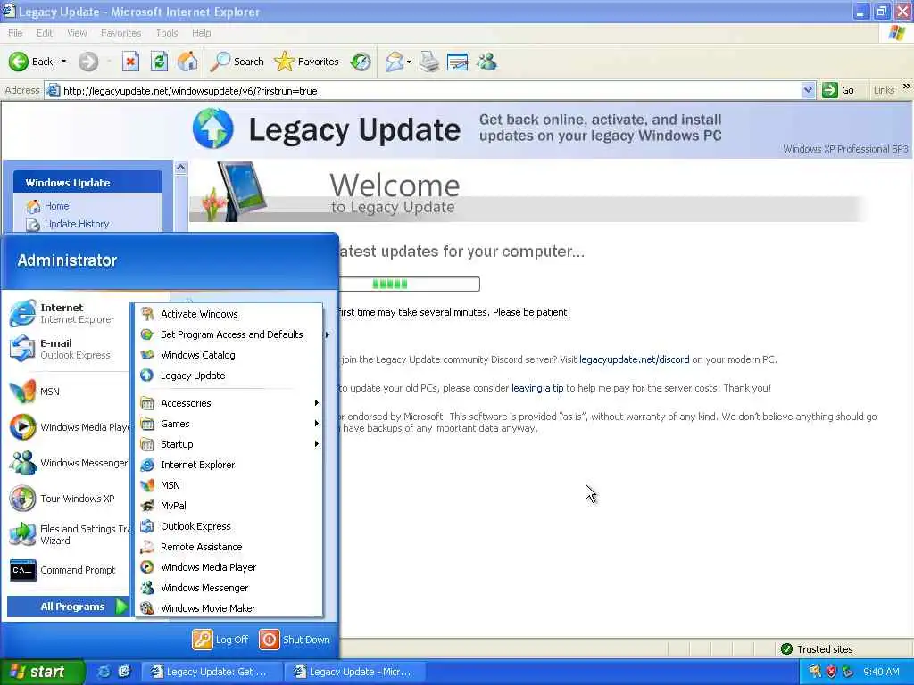Open Windows Messenger from the pinned start menu
The image size is (914, 685).
coord(66,463)
